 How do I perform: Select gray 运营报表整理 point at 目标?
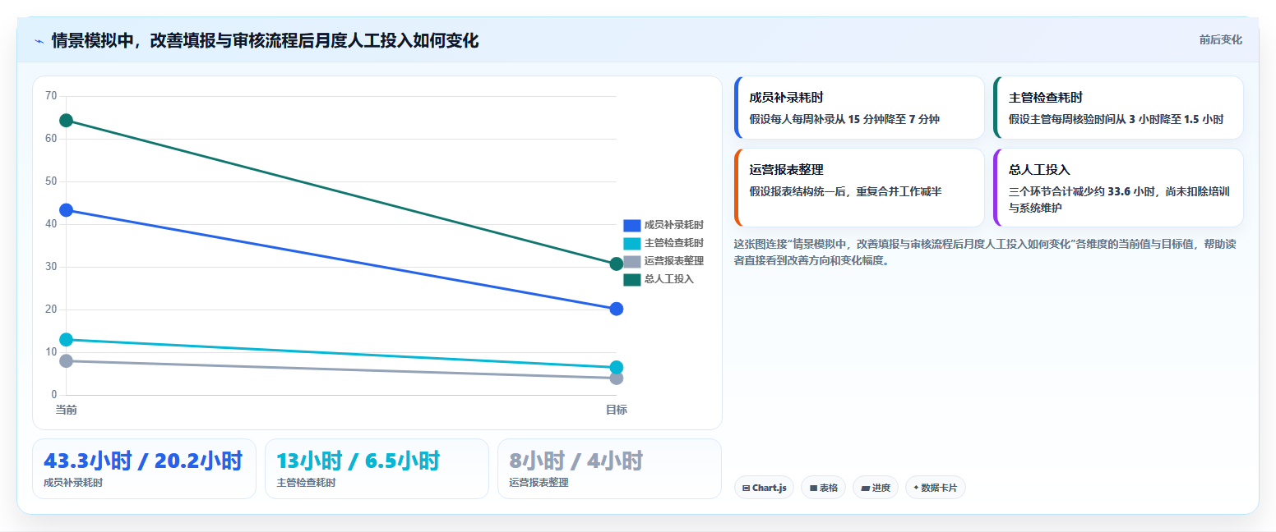(617, 378)
